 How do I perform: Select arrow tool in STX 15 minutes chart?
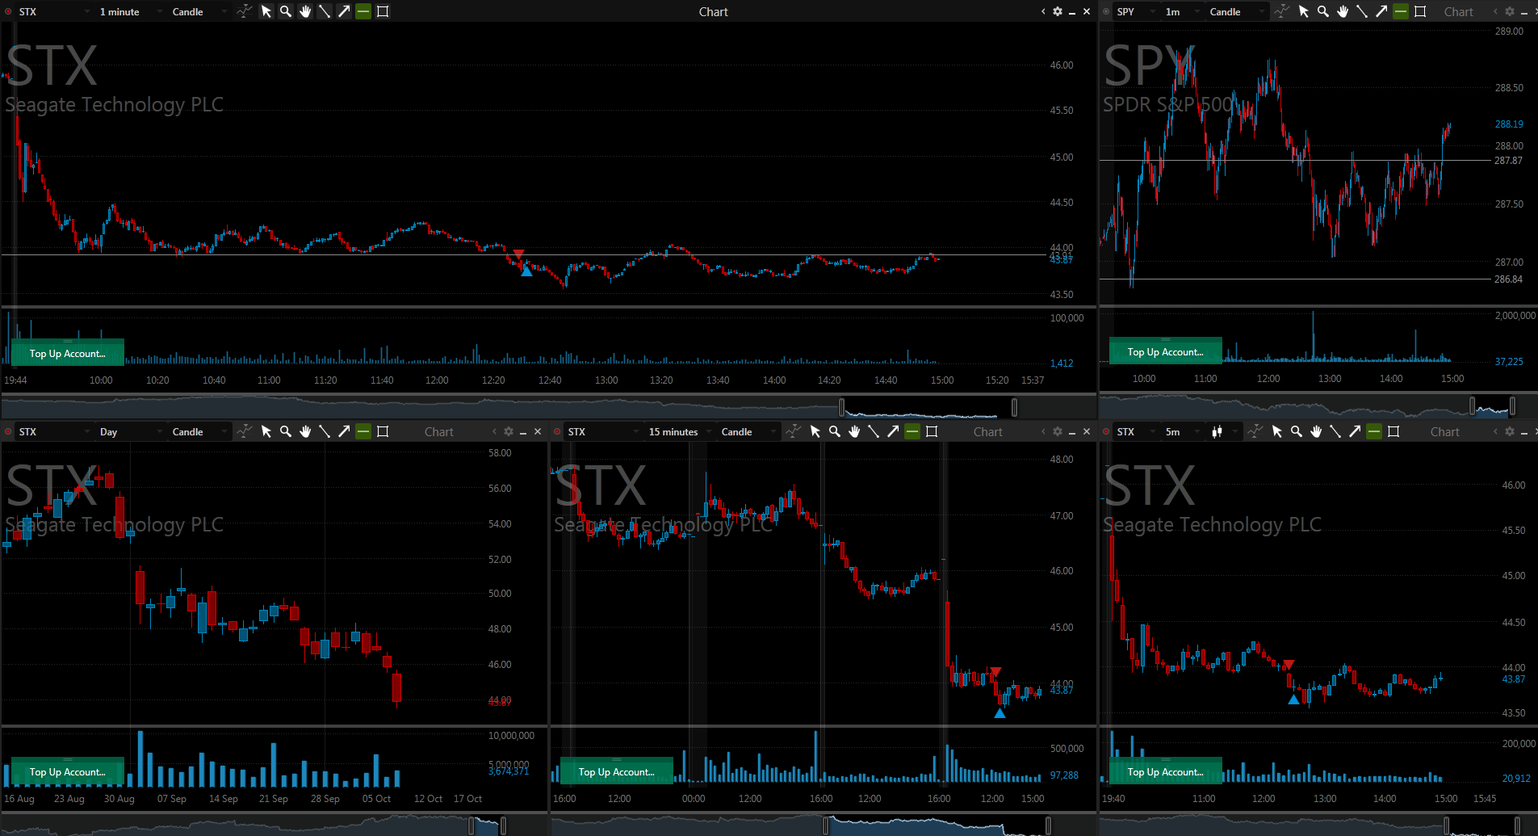pyautogui.click(x=893, y=431)
